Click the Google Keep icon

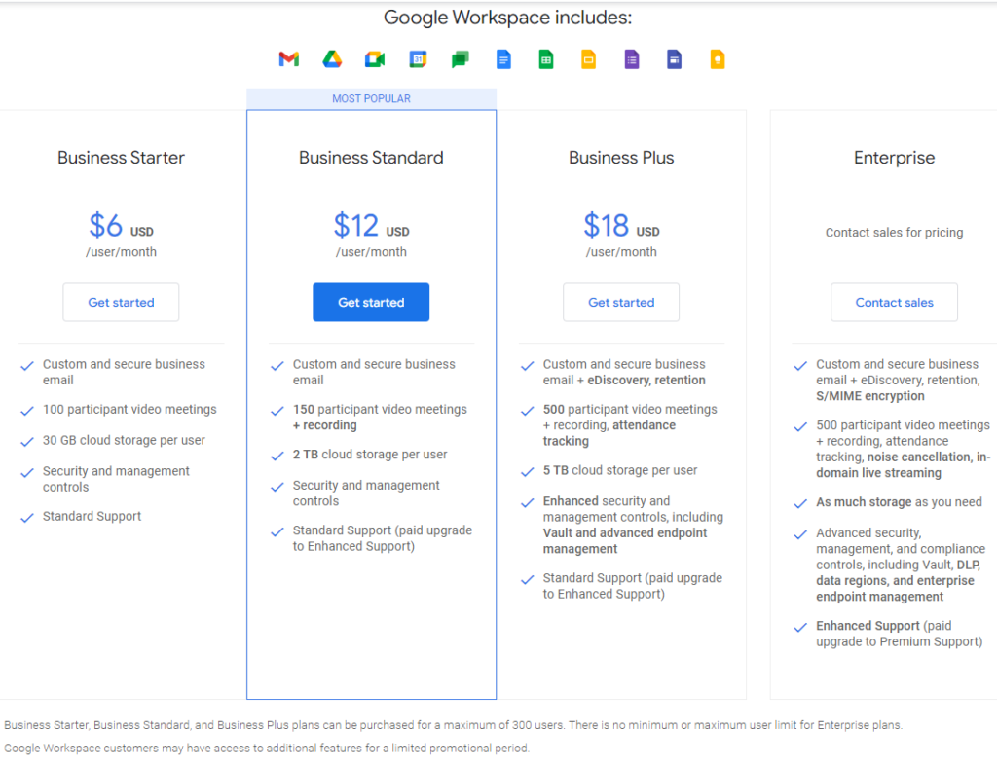pyautogui.click(x=718, y=59)
